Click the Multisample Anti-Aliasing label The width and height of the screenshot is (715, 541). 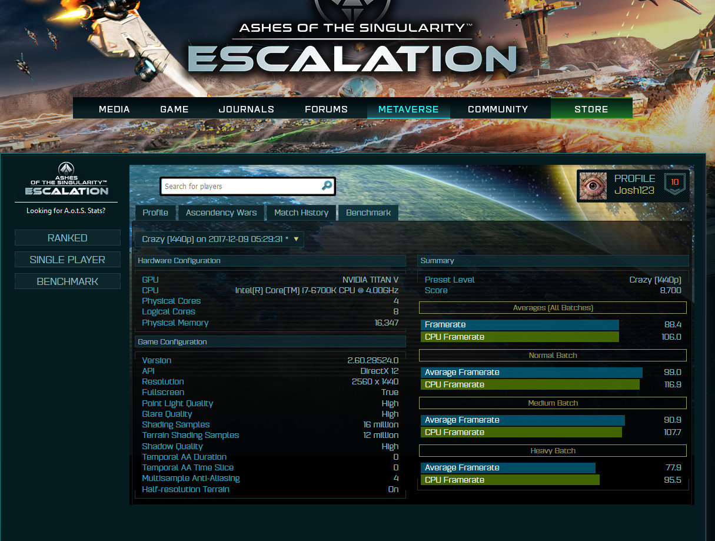point(191,479)
